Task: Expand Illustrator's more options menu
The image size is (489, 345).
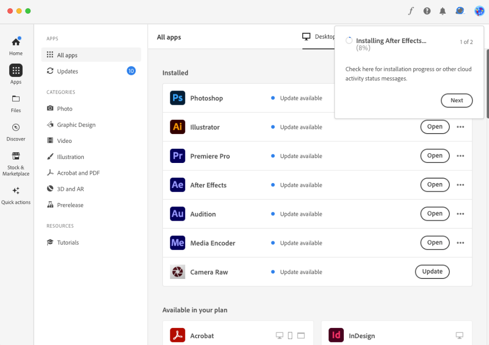Action: tap(460, 127)
